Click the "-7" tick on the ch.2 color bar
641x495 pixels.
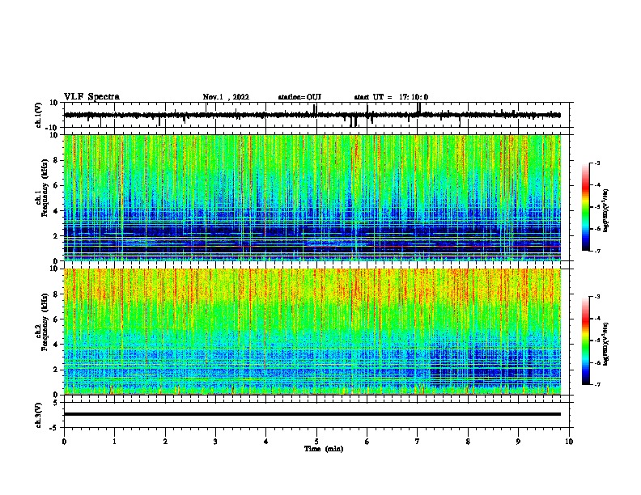596,385
